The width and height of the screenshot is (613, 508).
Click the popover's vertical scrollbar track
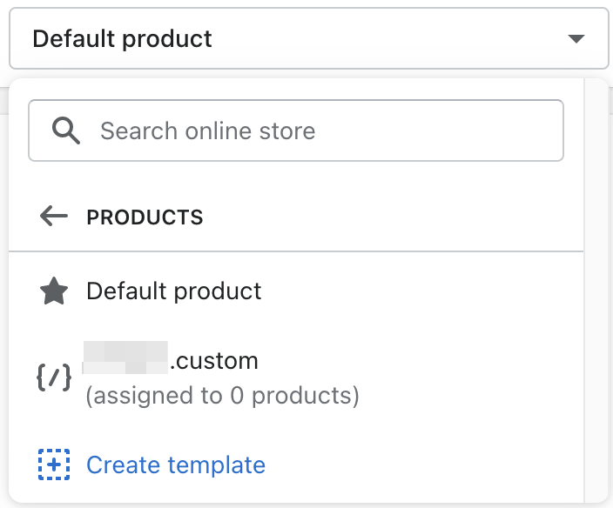pos(596,287)
